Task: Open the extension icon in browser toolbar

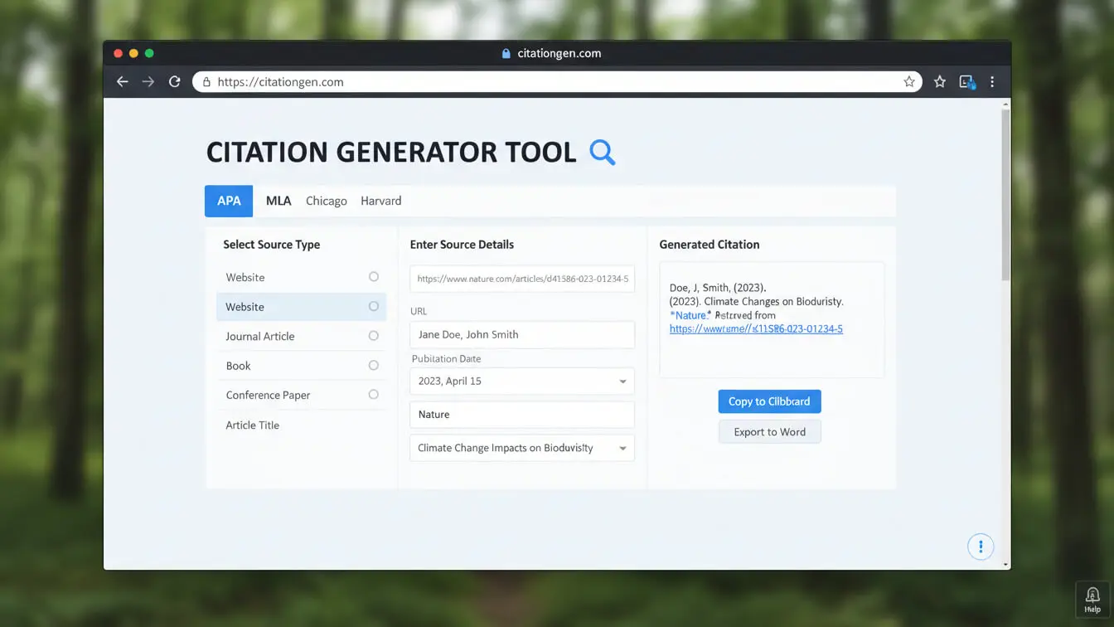Action: click(x=966, y=81)
